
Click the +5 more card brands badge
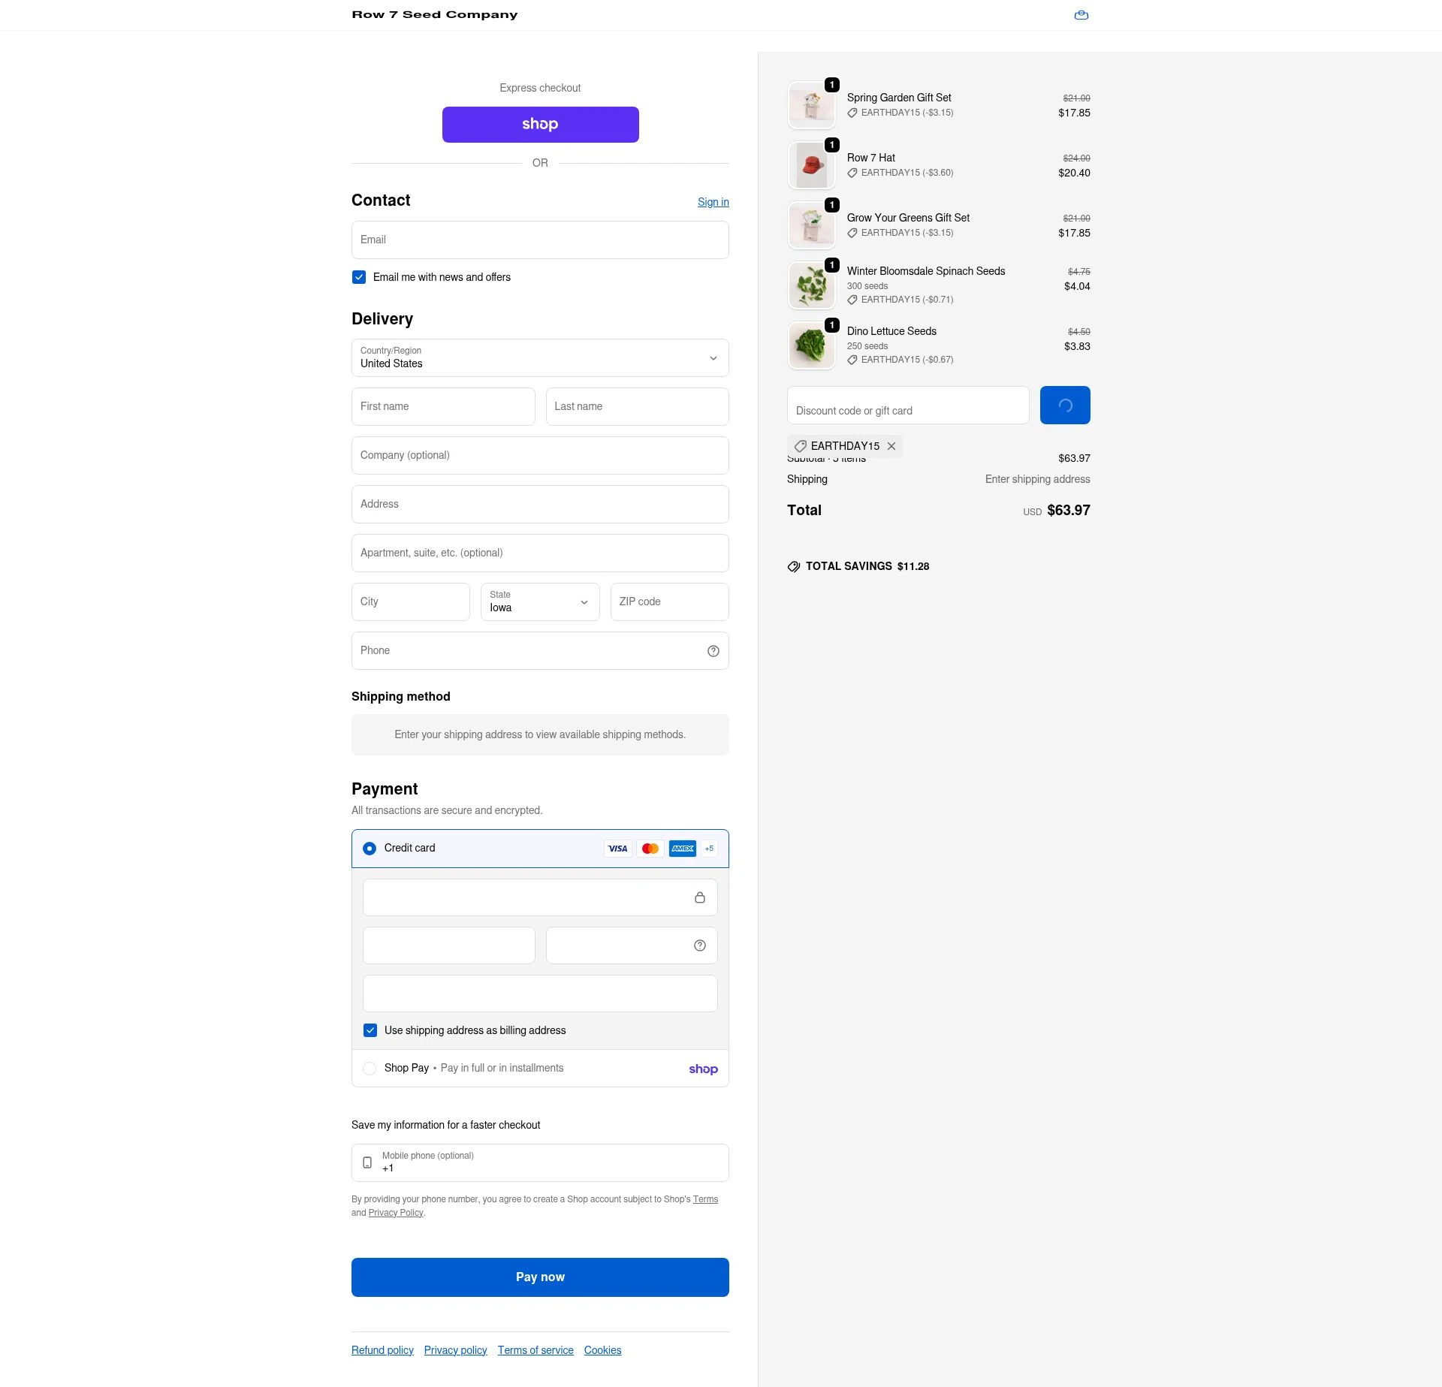[709, 849]
